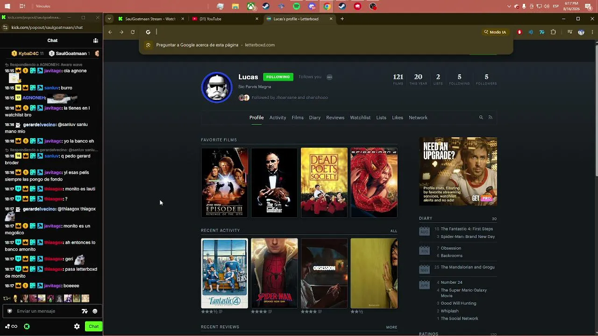Screen dimensions: 598x336
Task: Go back in the browser
Action: pos(110,32)
